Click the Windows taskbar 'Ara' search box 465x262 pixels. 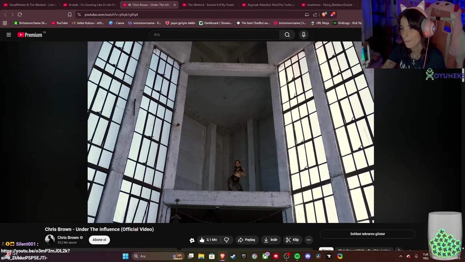(x=158, y=256)
